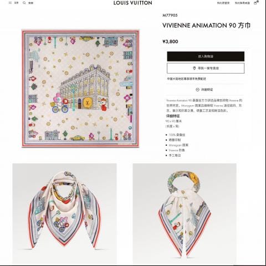Click the bag item count badge
This screenshot has height=266, width=266.
point(258,2)
